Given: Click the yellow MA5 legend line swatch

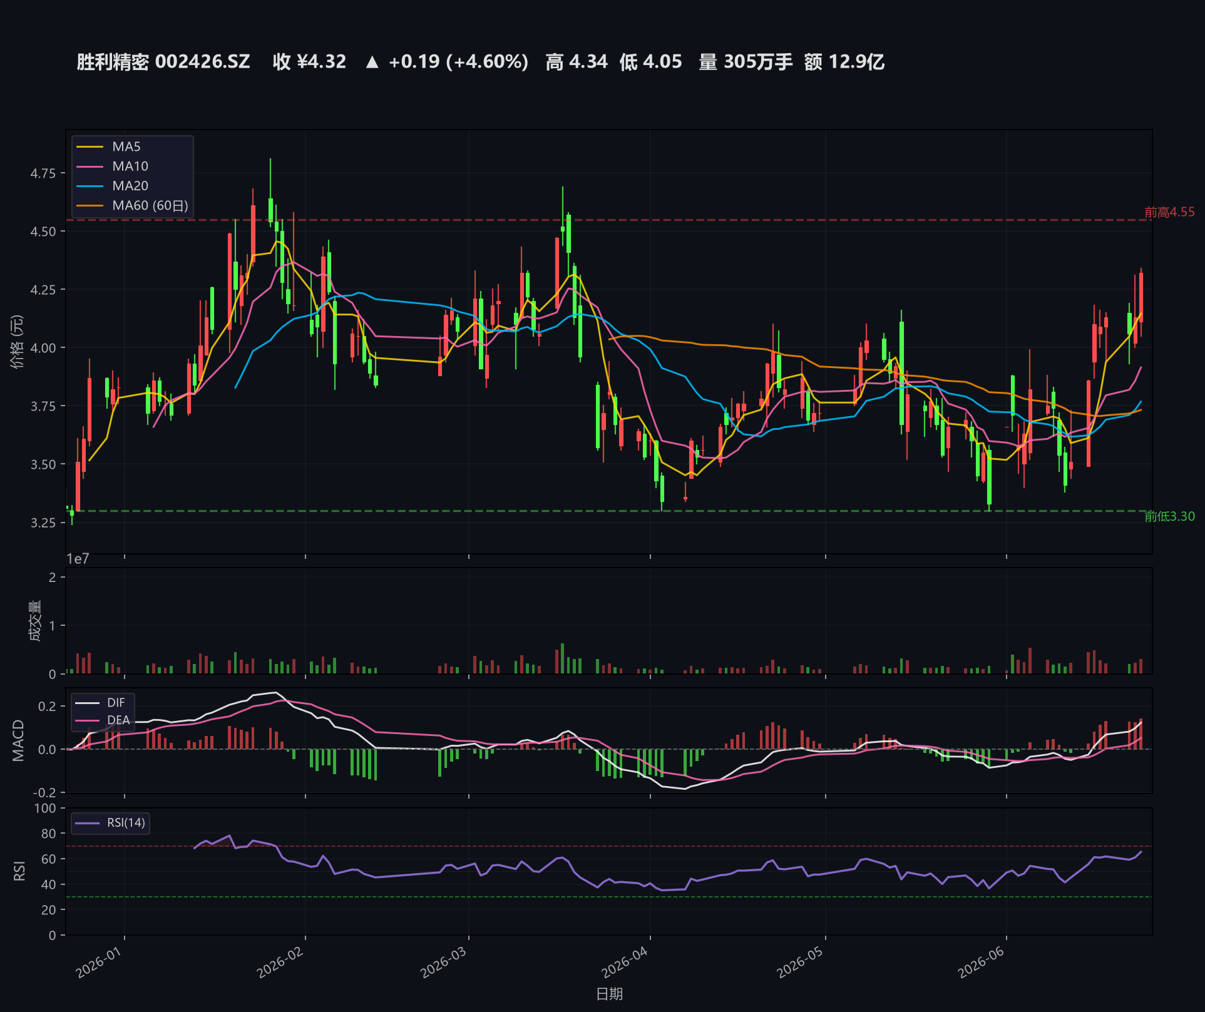Looking at the screenshot, I should point(90,146).
